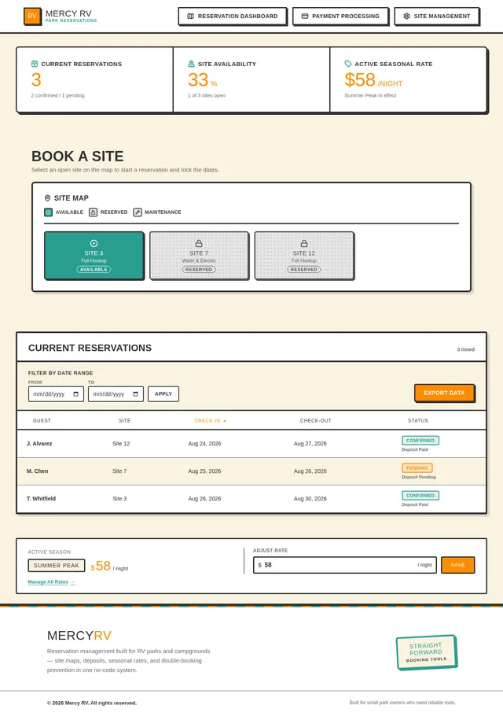Click check-out date Aug 30, 2026
Image resolution: width=503 pixels, height=720 pixels.
[310, 499]
